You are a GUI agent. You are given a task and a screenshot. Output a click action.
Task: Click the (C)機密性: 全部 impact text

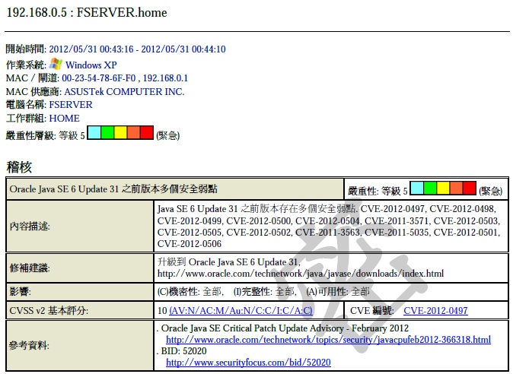[x=190, y=291]
